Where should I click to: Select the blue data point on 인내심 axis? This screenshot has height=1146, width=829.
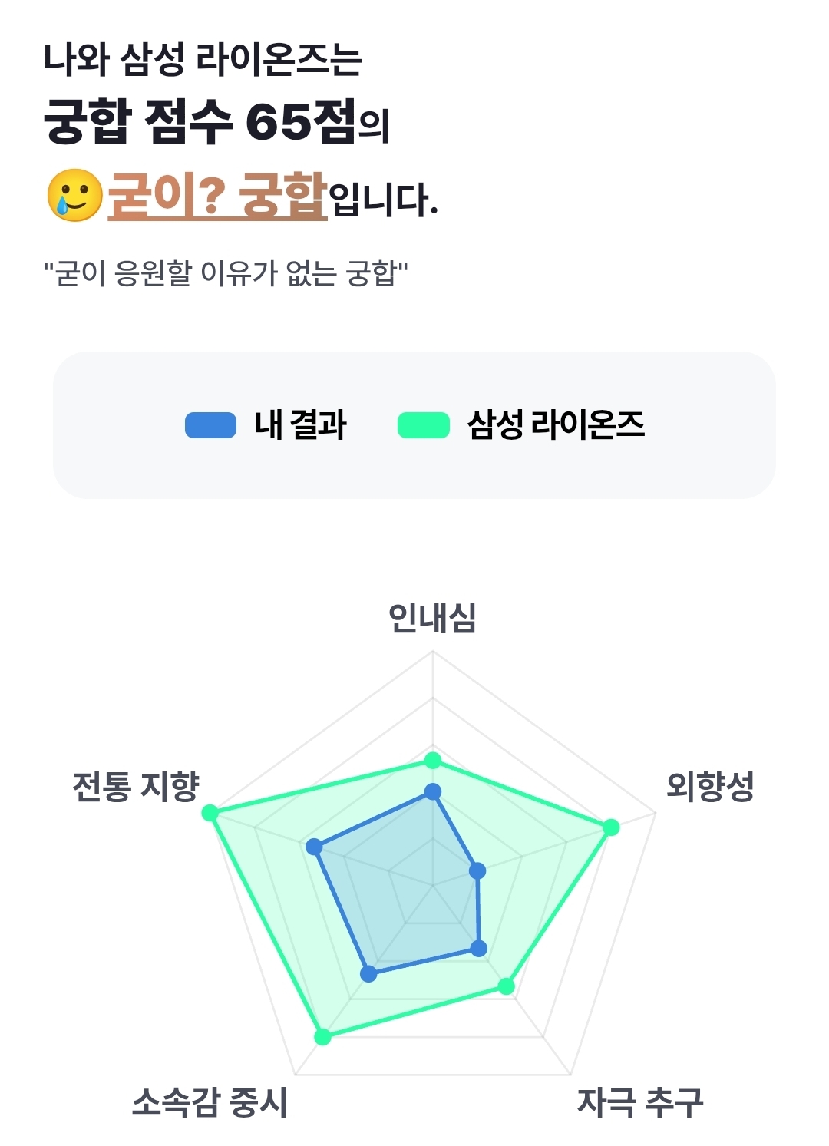click(x=433, y=791)
